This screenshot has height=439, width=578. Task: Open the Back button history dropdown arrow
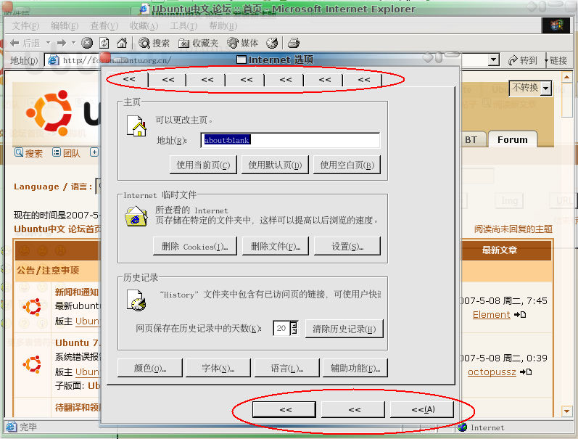(49, 43)
